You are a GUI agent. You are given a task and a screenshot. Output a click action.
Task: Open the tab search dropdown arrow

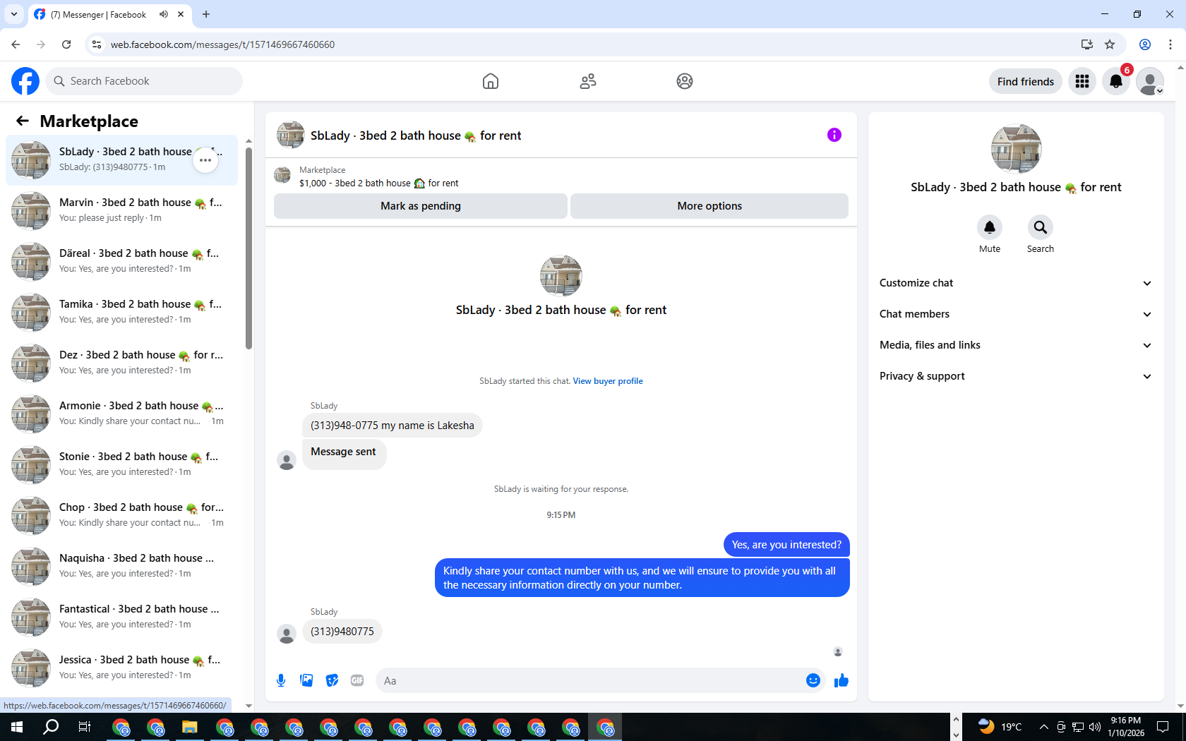tap(13, 14)
